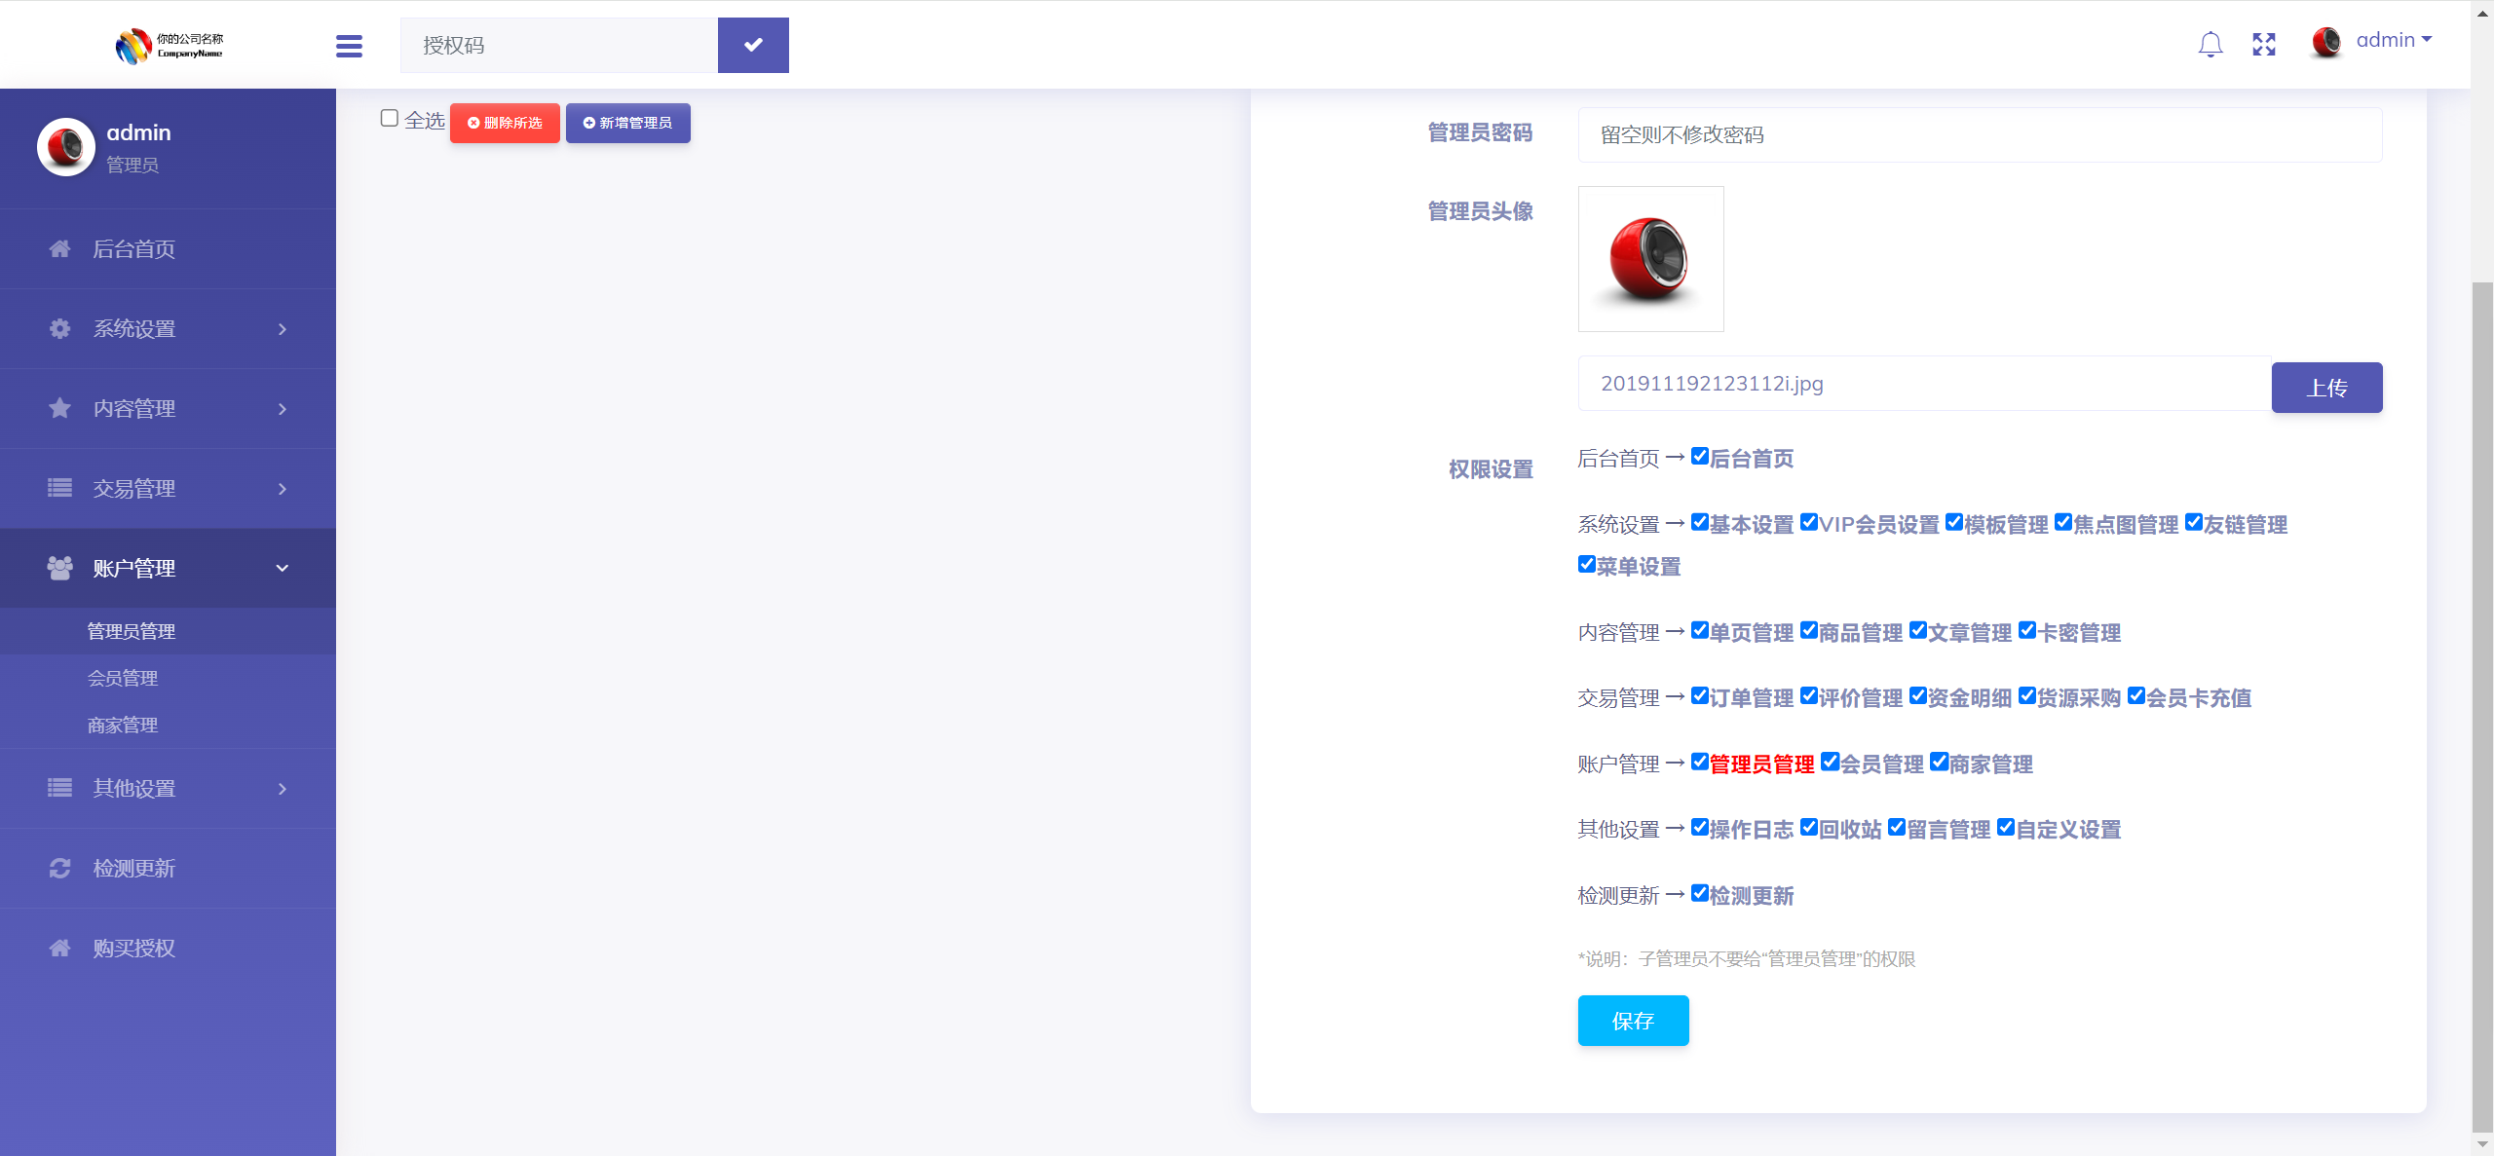Click the home icon next to 后台首页
This screenshot has width=2494, height=1156.
(59, 249)
